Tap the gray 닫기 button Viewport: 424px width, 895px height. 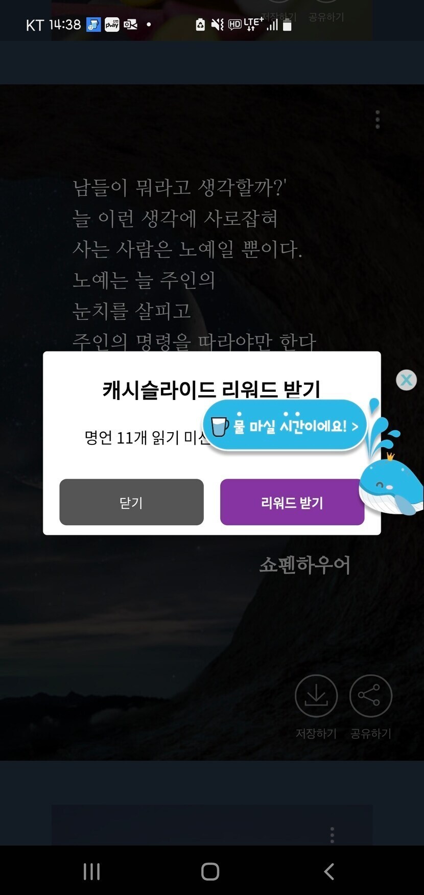point(131,502)
